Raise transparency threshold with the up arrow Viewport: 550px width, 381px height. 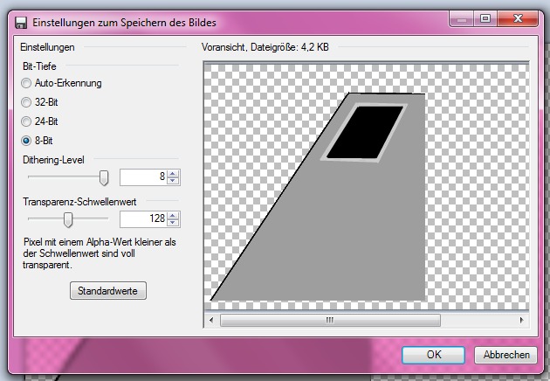pyautogui.click(x=173, y=216)
